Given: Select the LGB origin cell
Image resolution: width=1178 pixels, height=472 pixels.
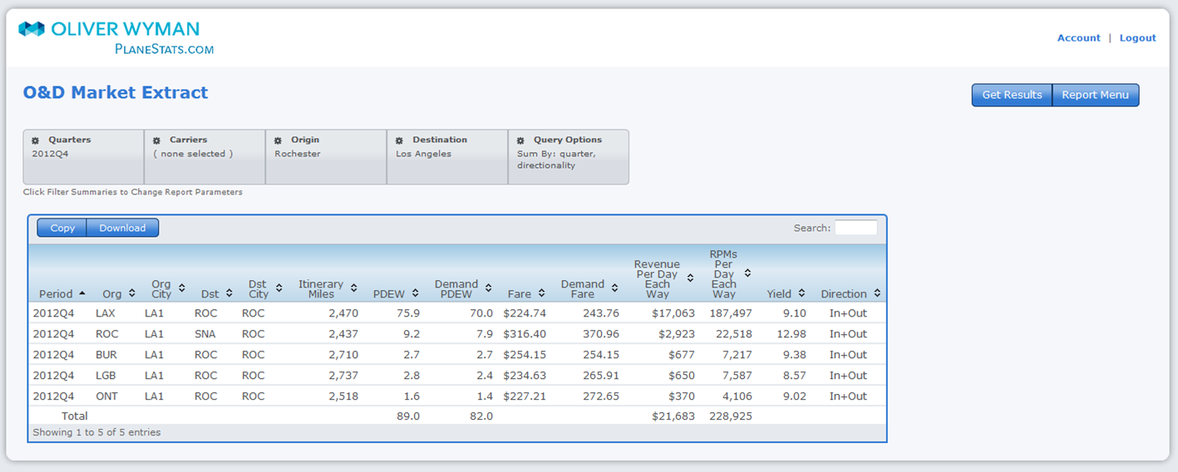Looking at the screenshot, I should coord(106,376).
